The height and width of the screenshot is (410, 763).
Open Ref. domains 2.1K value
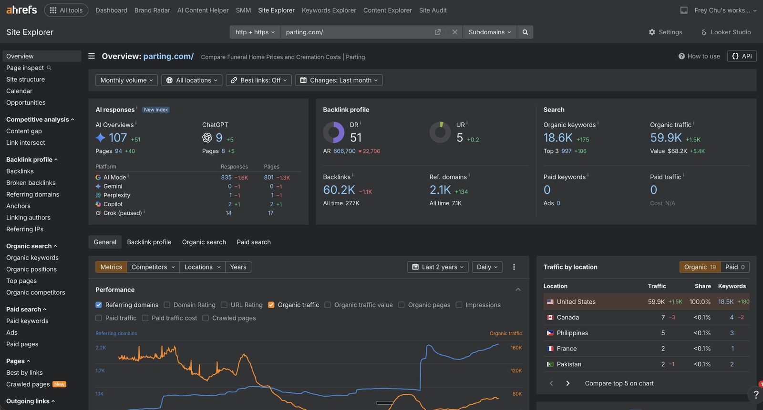click(x=440, y=190)
